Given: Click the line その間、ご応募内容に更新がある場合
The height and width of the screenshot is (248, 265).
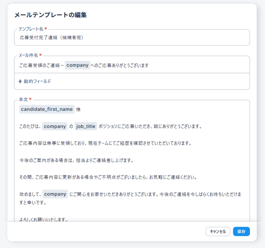Looking at the screenshot, I should pyautogui.click(x=108, y=177).
